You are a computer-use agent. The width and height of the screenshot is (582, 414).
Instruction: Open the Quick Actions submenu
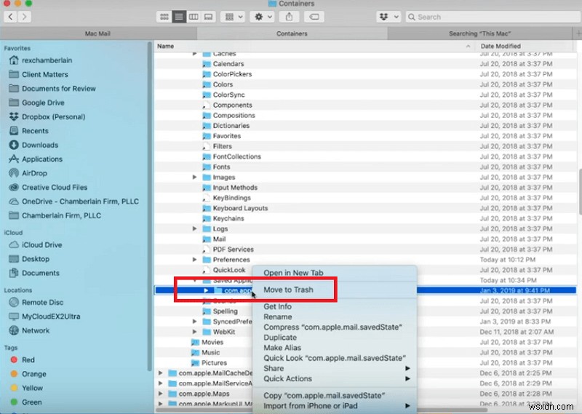click(x=335, y=379)
